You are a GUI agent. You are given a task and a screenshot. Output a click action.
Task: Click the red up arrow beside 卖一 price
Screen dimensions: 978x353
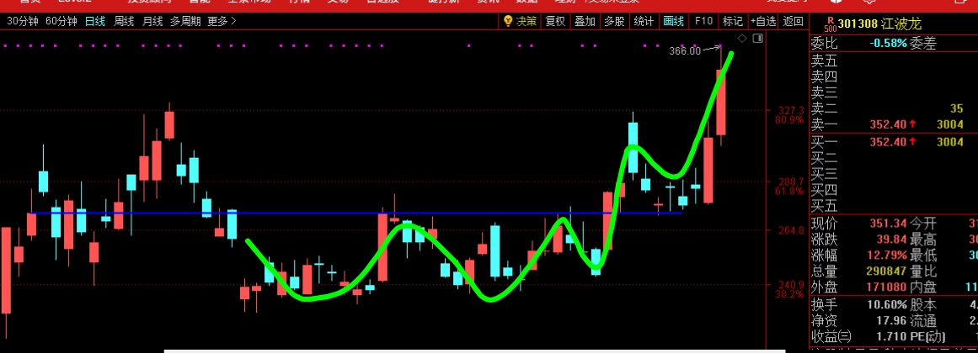[912, 124]
